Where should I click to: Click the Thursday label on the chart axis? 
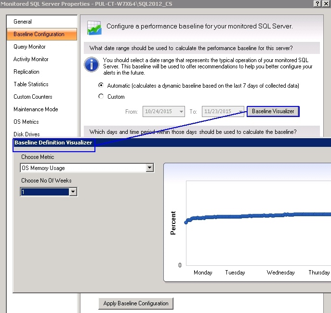tap(319, 273)
